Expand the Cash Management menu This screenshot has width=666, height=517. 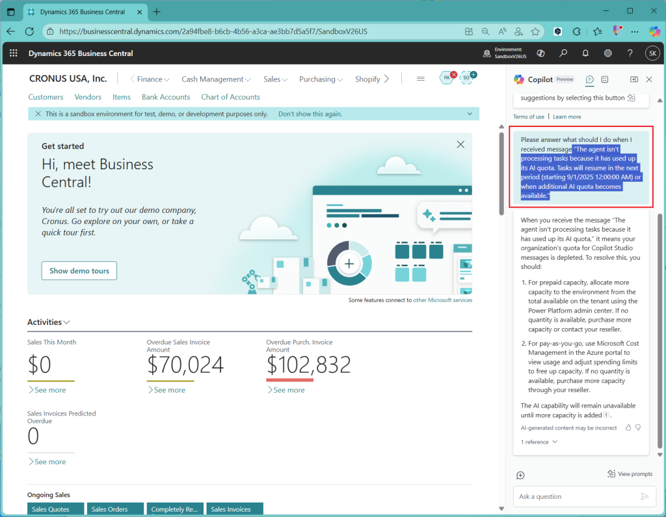click(x=216, y=79)
